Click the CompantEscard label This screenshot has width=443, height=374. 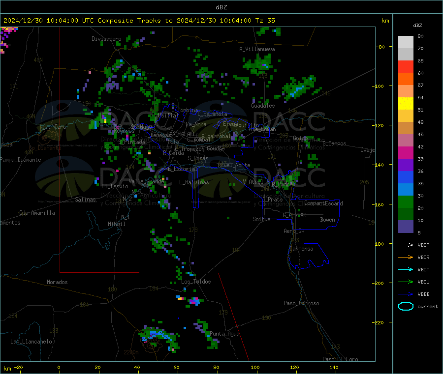coord(323,203)
